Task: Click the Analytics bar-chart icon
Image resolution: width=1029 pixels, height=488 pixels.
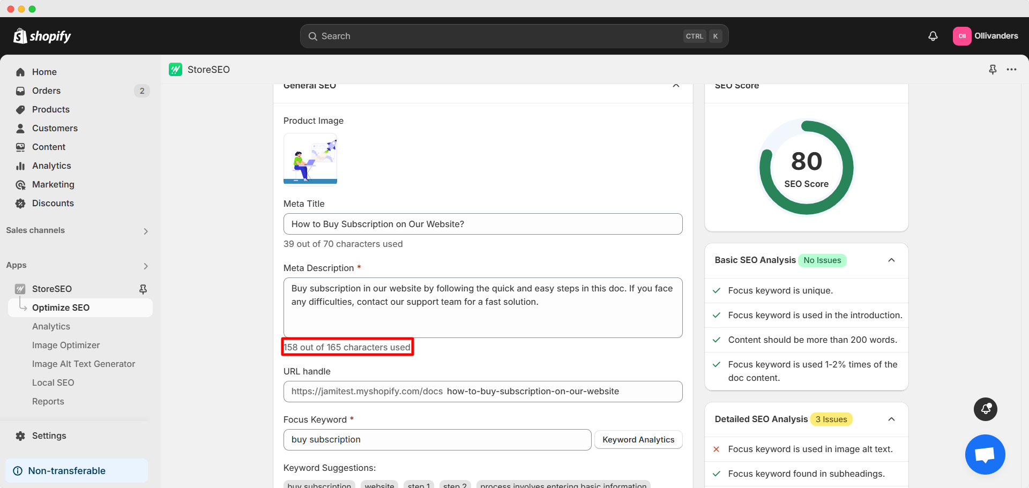Action: tap(20, 166)
